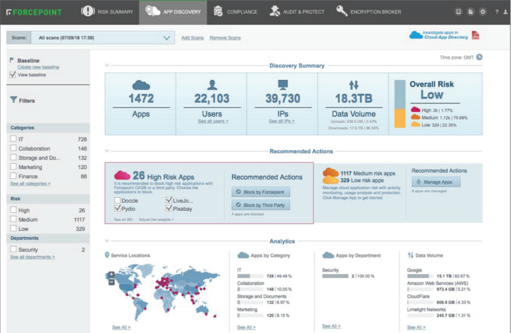Click the Apps cloud icon

tap(141, 85)
